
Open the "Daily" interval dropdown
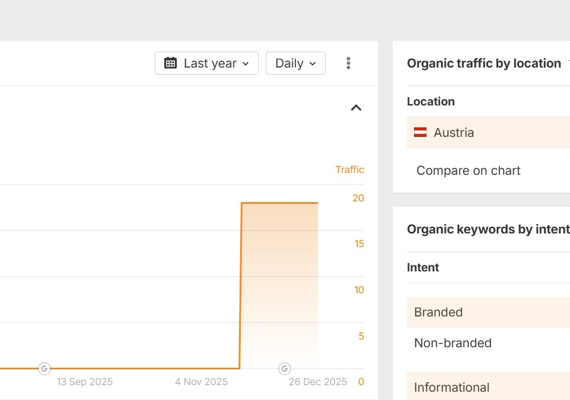click(295, 63)
